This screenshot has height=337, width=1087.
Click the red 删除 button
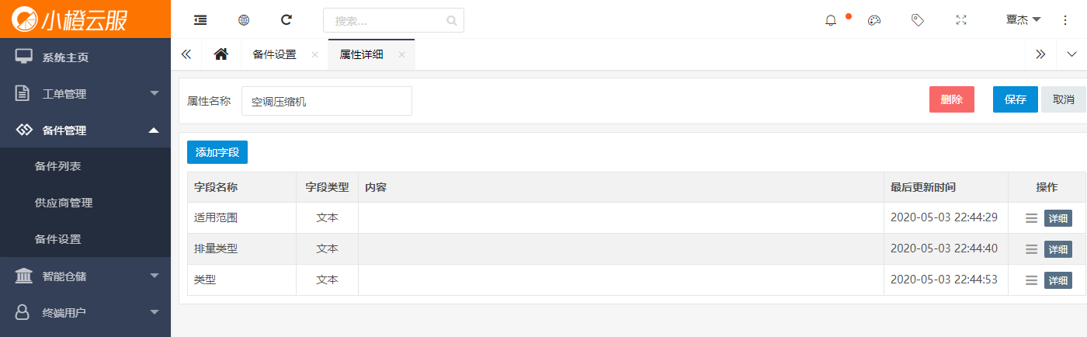click(952, 99)
